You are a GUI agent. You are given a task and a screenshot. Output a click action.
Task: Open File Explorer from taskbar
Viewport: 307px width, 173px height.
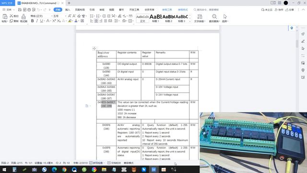tap(104, 170)
